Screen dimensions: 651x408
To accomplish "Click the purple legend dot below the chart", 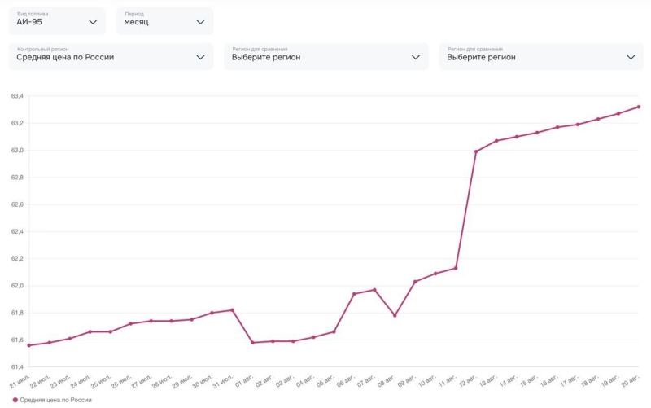I will pos(15,400).
